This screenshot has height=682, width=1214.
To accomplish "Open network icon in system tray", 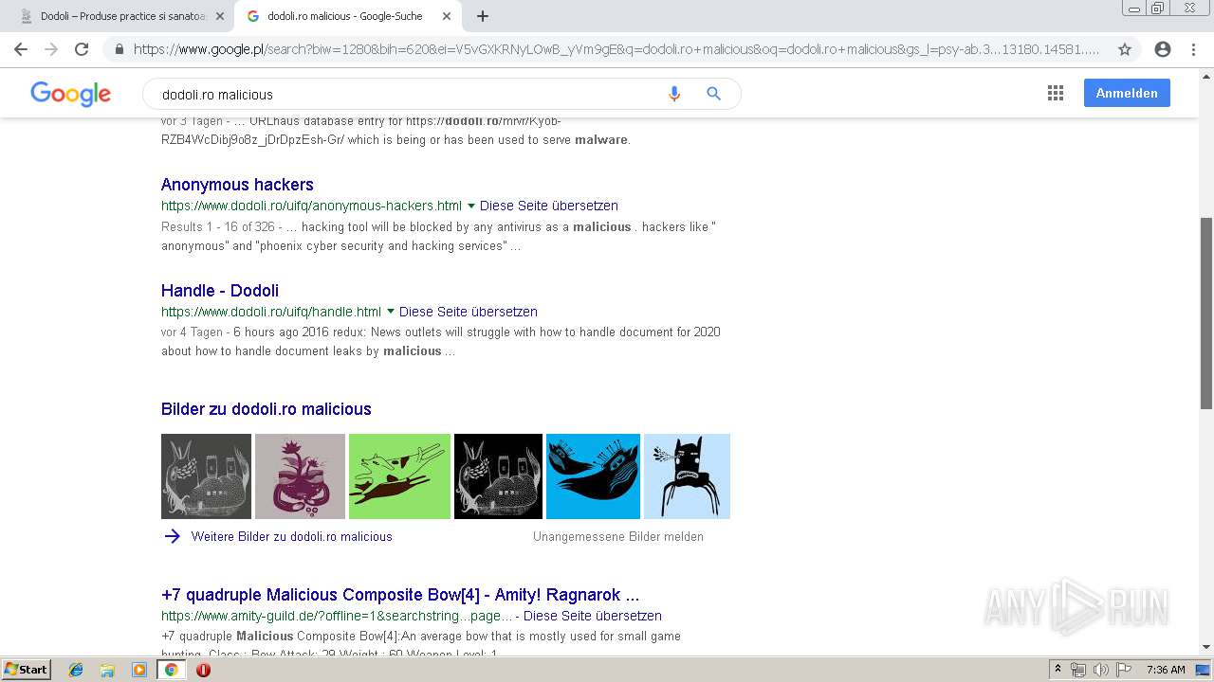I will [1078, 670].
